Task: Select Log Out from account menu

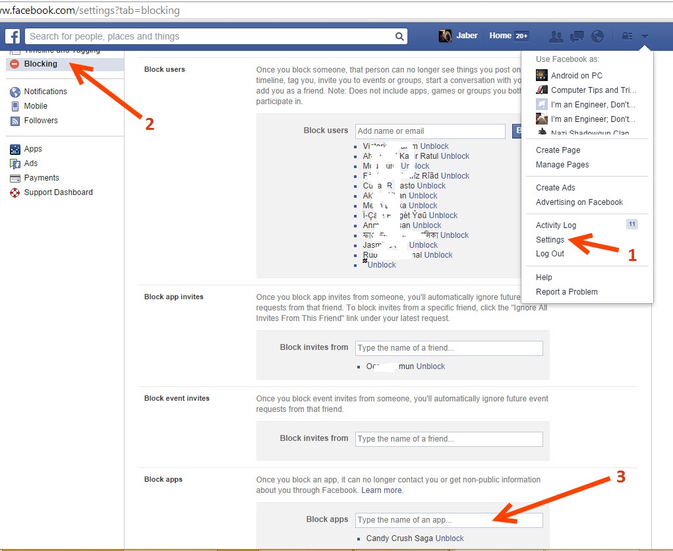Action: [x=550, y=254]
